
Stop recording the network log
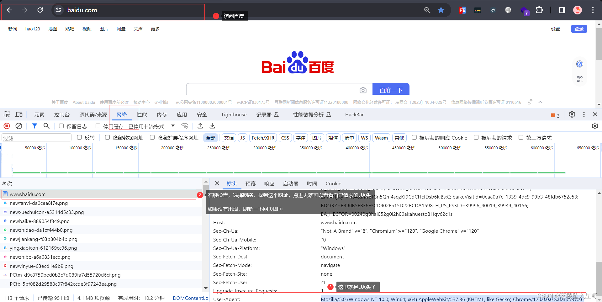tap(7, 126)
